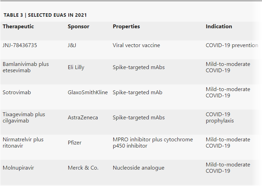Select the Indication column header
Screen dimensions: 262x186
click(x=219, y=27)
